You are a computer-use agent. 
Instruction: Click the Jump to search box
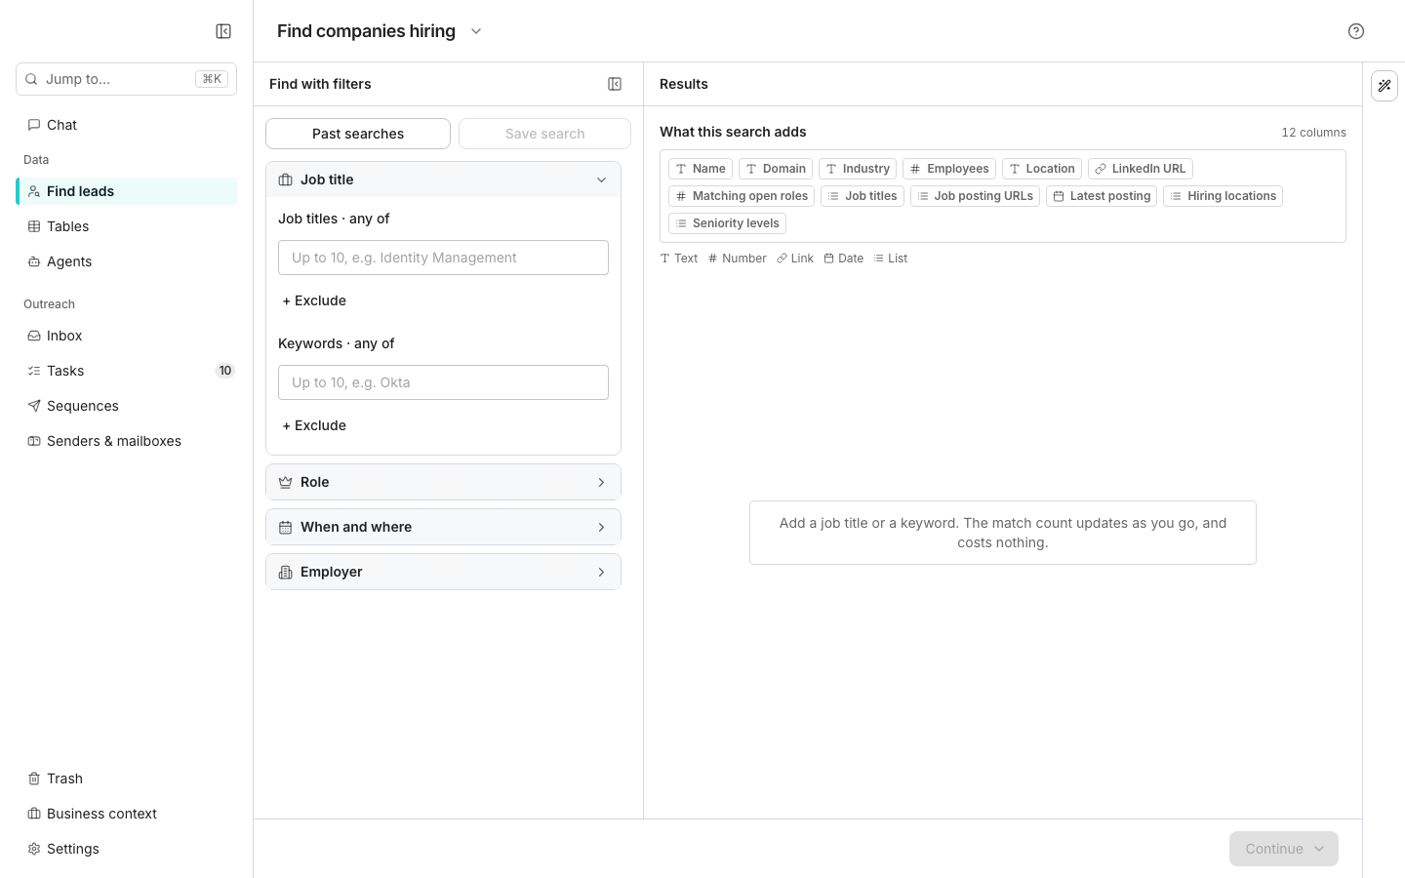tap(127, 79)
